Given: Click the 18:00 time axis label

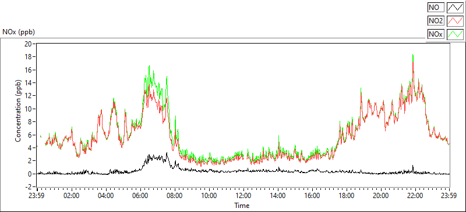Looking at the screenshot, I should 347,195.
